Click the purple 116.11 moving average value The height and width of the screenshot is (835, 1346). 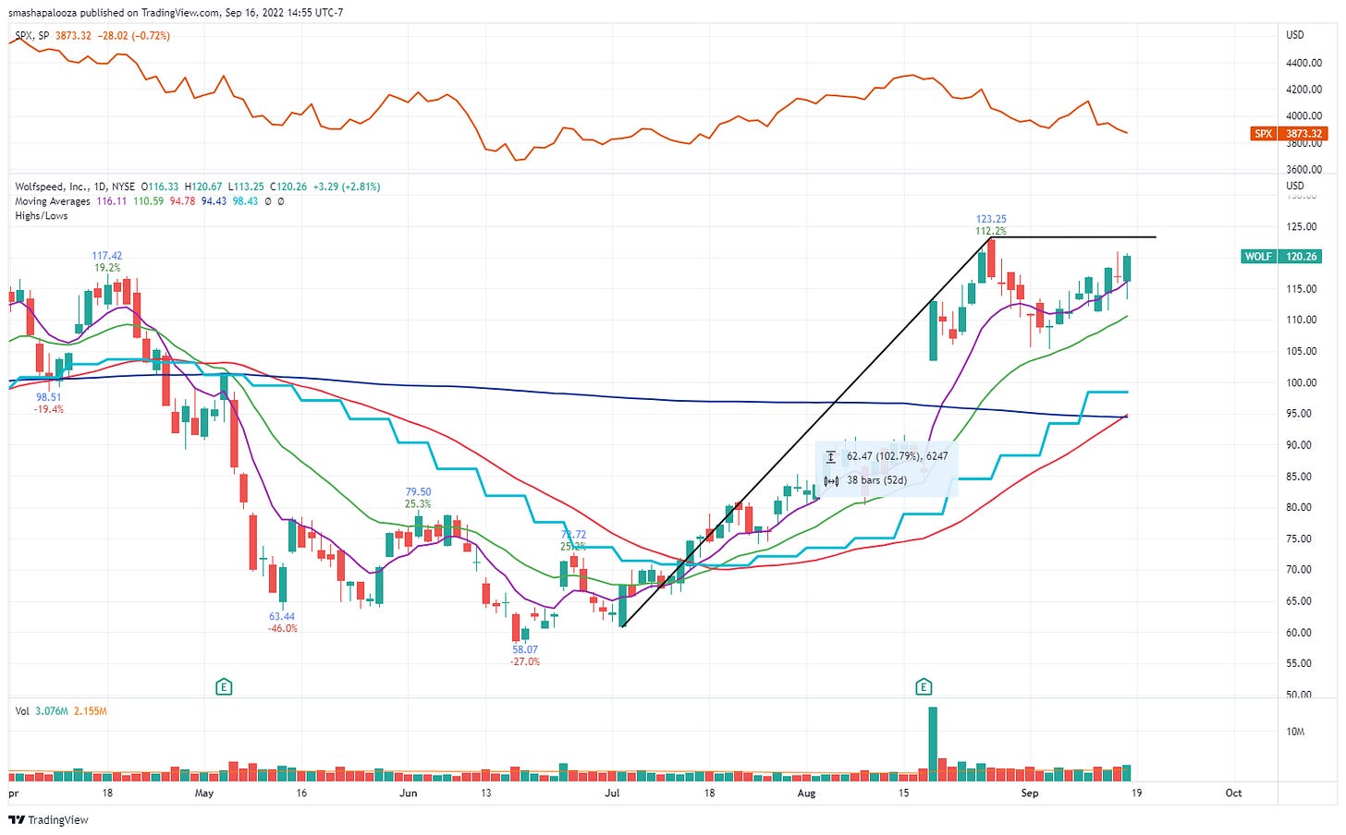112,201
